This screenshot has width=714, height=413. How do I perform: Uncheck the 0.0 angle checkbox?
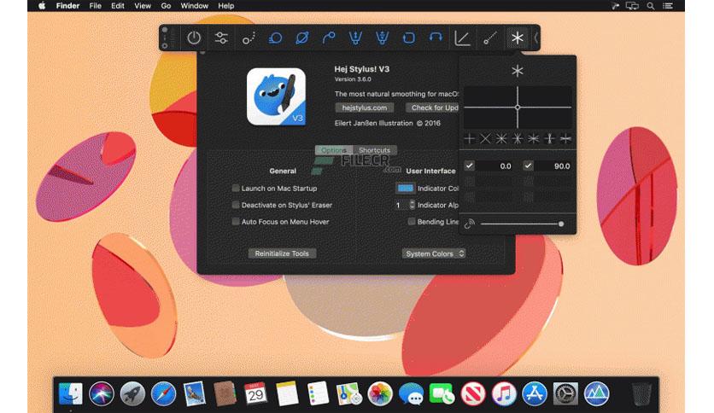coord(470,166)
